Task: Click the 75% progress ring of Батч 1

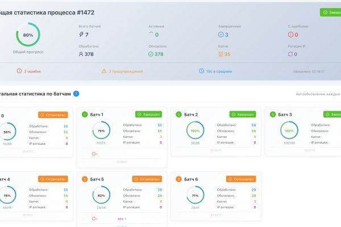Action: tap(101, 131)
